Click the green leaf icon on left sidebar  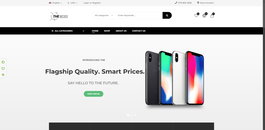[3, 62]
